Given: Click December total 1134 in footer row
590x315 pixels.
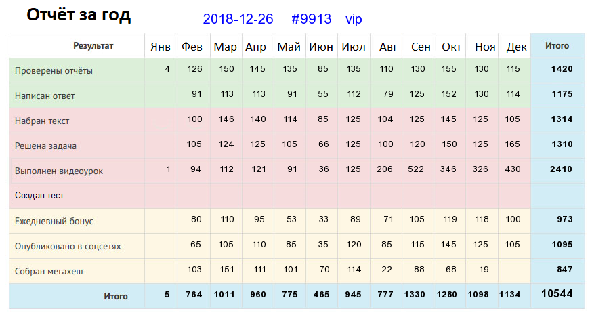Looking at the screenshot, I should [510, 295].
